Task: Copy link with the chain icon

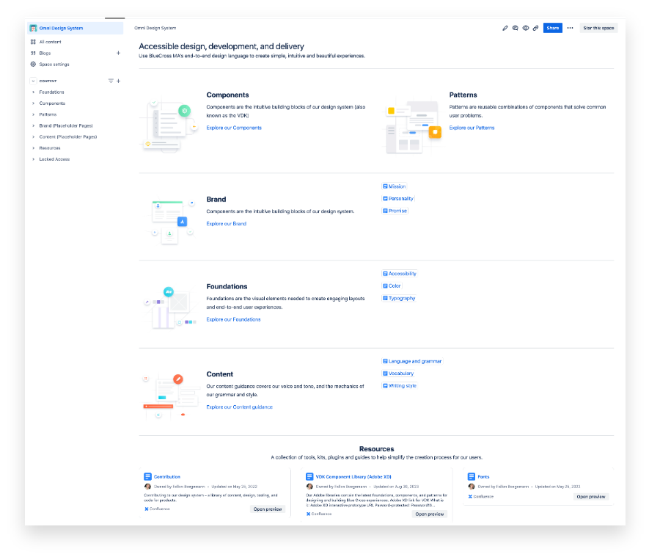Action: pyautogui.click(x=535, y=28)
